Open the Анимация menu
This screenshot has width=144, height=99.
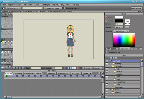coord(45,5)
